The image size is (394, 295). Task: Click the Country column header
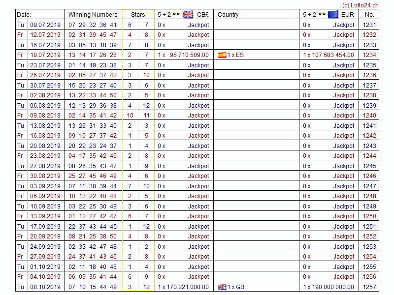[228, 15]
